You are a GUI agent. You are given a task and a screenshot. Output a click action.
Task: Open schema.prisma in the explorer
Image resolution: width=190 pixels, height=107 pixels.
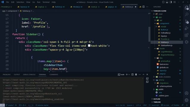pyautogui.click(x=166, y=86)
